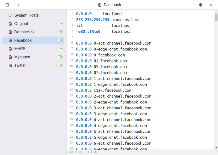This screenshot has width=218, height=155.
Task: Toggle off the Doubleclick hosts switch
Action: point(60,32)
